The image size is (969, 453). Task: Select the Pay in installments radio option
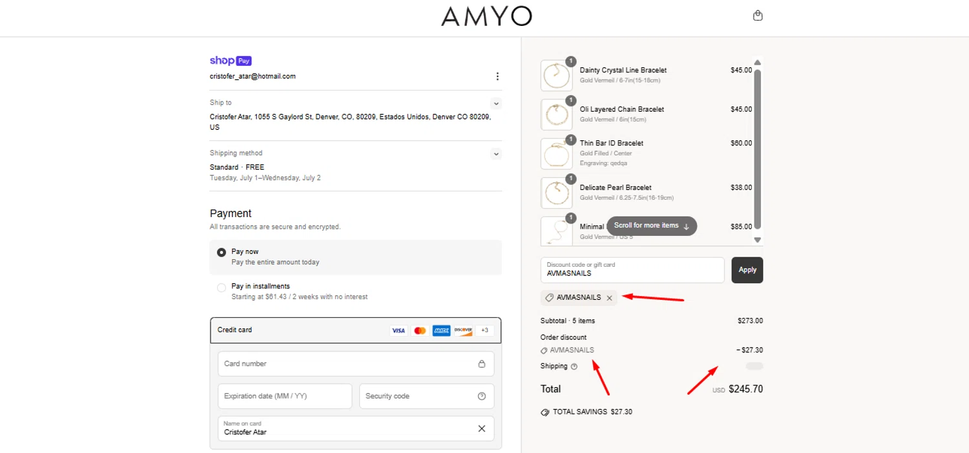[222, 287]
